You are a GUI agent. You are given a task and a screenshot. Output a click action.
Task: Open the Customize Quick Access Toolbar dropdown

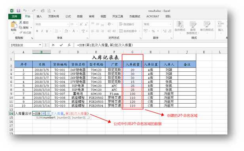[x=54, y=11]
